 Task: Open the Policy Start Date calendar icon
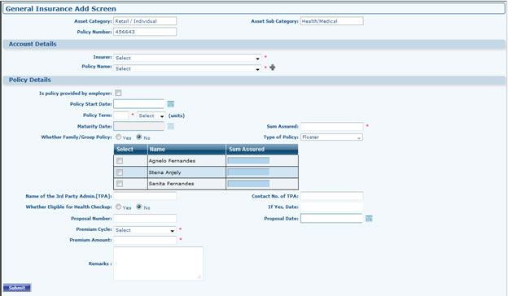[x=170, y=104]
